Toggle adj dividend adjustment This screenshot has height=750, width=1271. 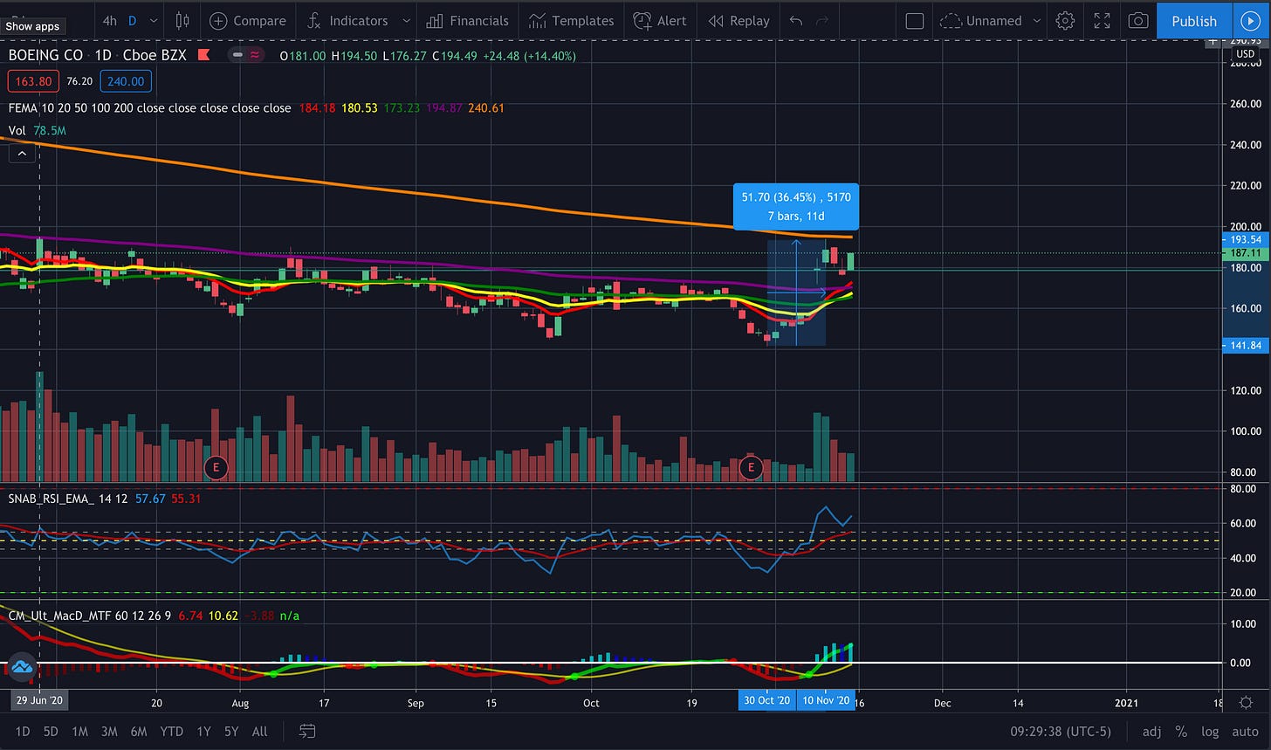[x=1151, y=732]
